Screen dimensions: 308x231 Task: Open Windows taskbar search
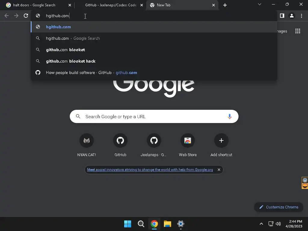[x=141, y=224]
